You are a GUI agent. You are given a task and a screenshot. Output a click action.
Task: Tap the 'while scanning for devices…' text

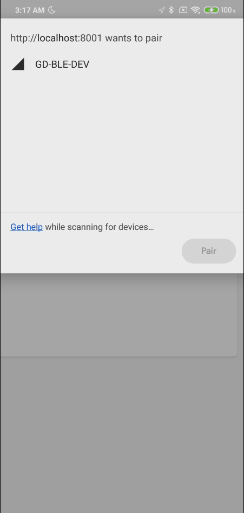click(x=100, y=227)
